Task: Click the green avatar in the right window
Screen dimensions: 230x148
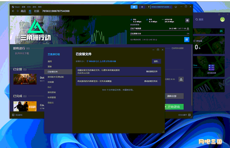Action: coord(222,19)
